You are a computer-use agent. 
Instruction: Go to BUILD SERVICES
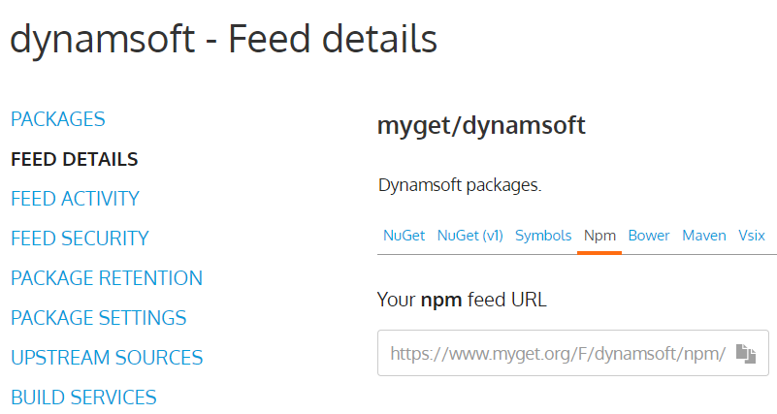pos(83,398)
